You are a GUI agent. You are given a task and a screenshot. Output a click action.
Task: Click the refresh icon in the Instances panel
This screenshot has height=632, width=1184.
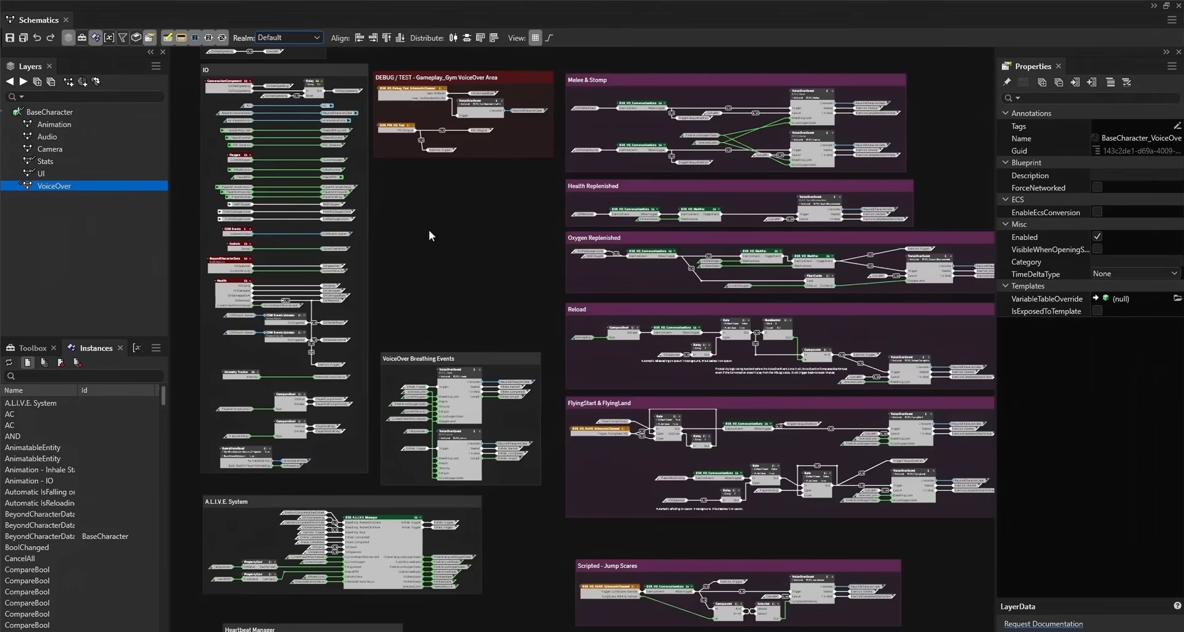(9, 363)
